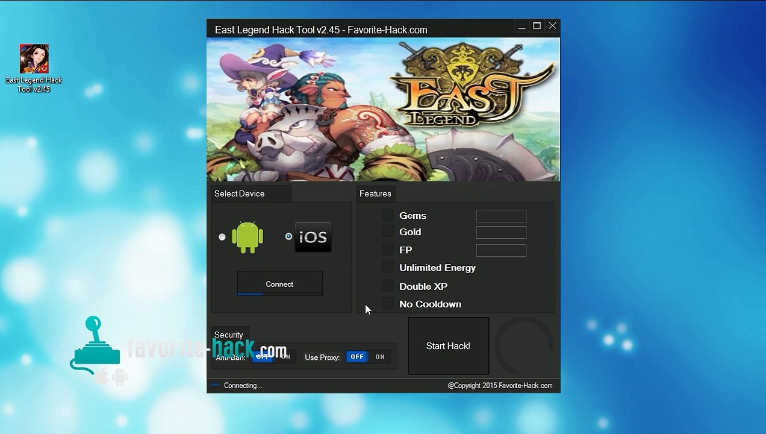Screen dimensions: 766x434
Task: Set Use Proxy toggle to ON
Action: (x=380, y=357)
